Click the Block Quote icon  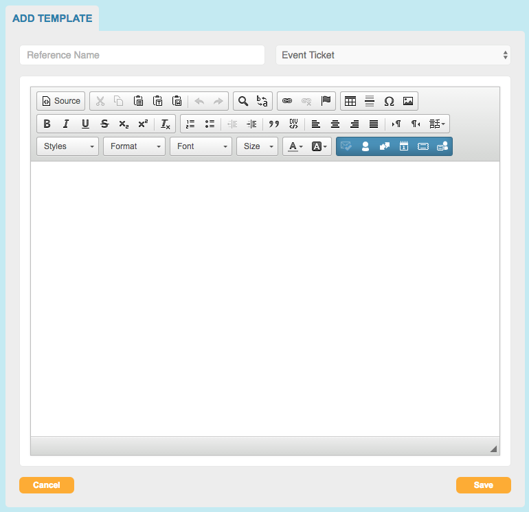[274, 124]
